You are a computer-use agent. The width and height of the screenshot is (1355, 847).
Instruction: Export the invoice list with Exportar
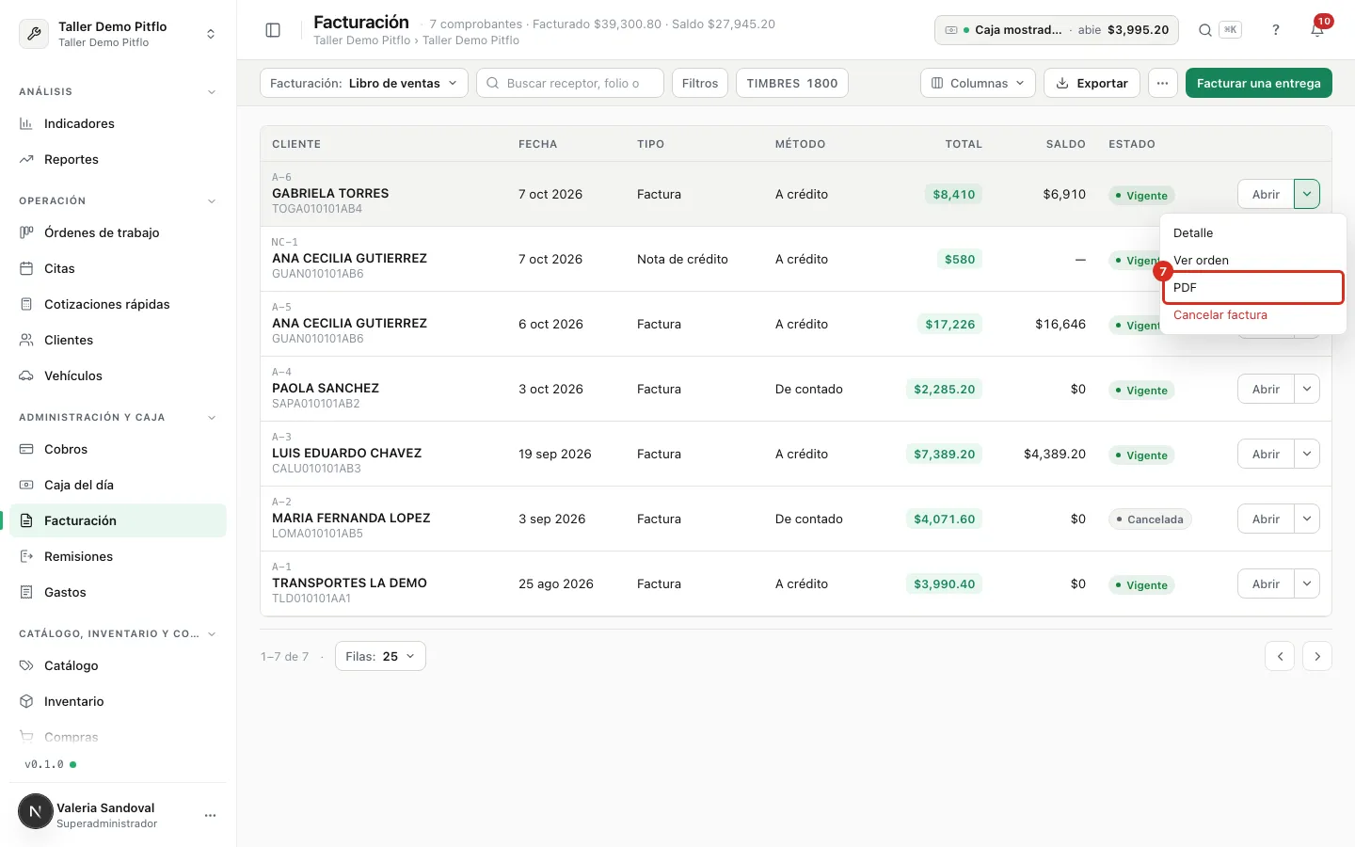tap(1092, 83)
